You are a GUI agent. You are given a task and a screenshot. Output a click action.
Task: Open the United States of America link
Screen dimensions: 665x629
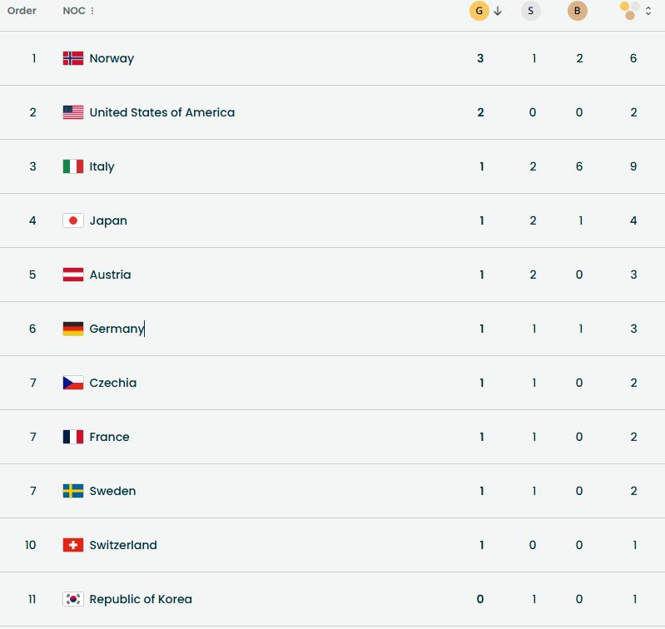pyautogui.click(x=161, y=112)
